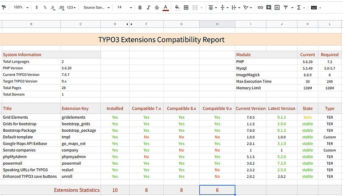Open vertical align dropdown

(x=224, y=8)
